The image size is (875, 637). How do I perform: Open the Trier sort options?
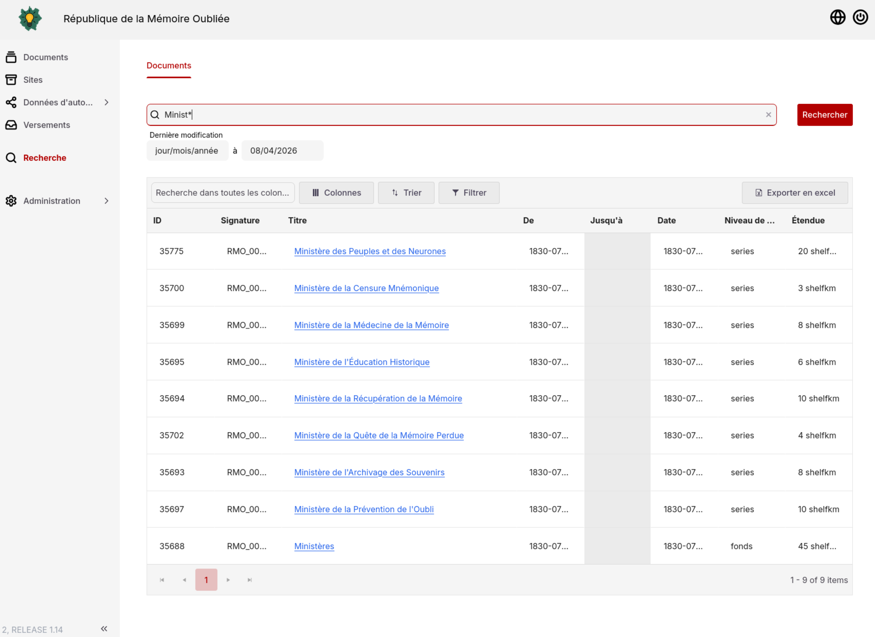pos(406,193)
